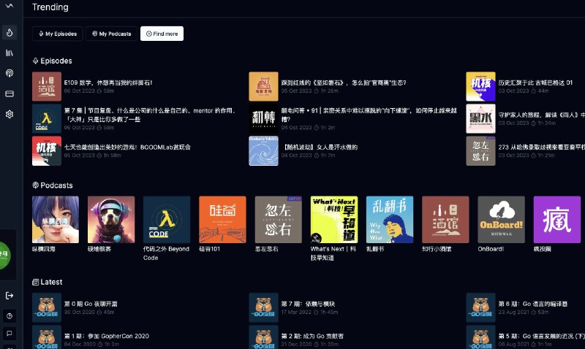The width and height of the screenshot is (585, 349).
Task: Open the 守护家人的旅程 episode title
Action: (x=541, y=115)
